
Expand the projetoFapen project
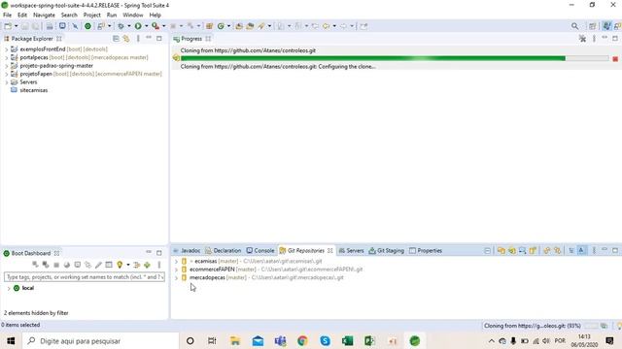pos(7,74)
